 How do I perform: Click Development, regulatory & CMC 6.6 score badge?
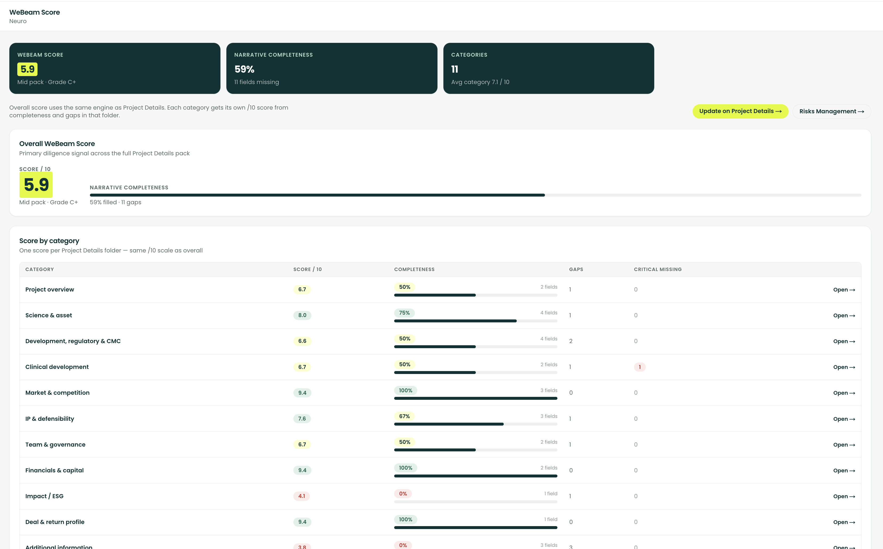point(302,341)
